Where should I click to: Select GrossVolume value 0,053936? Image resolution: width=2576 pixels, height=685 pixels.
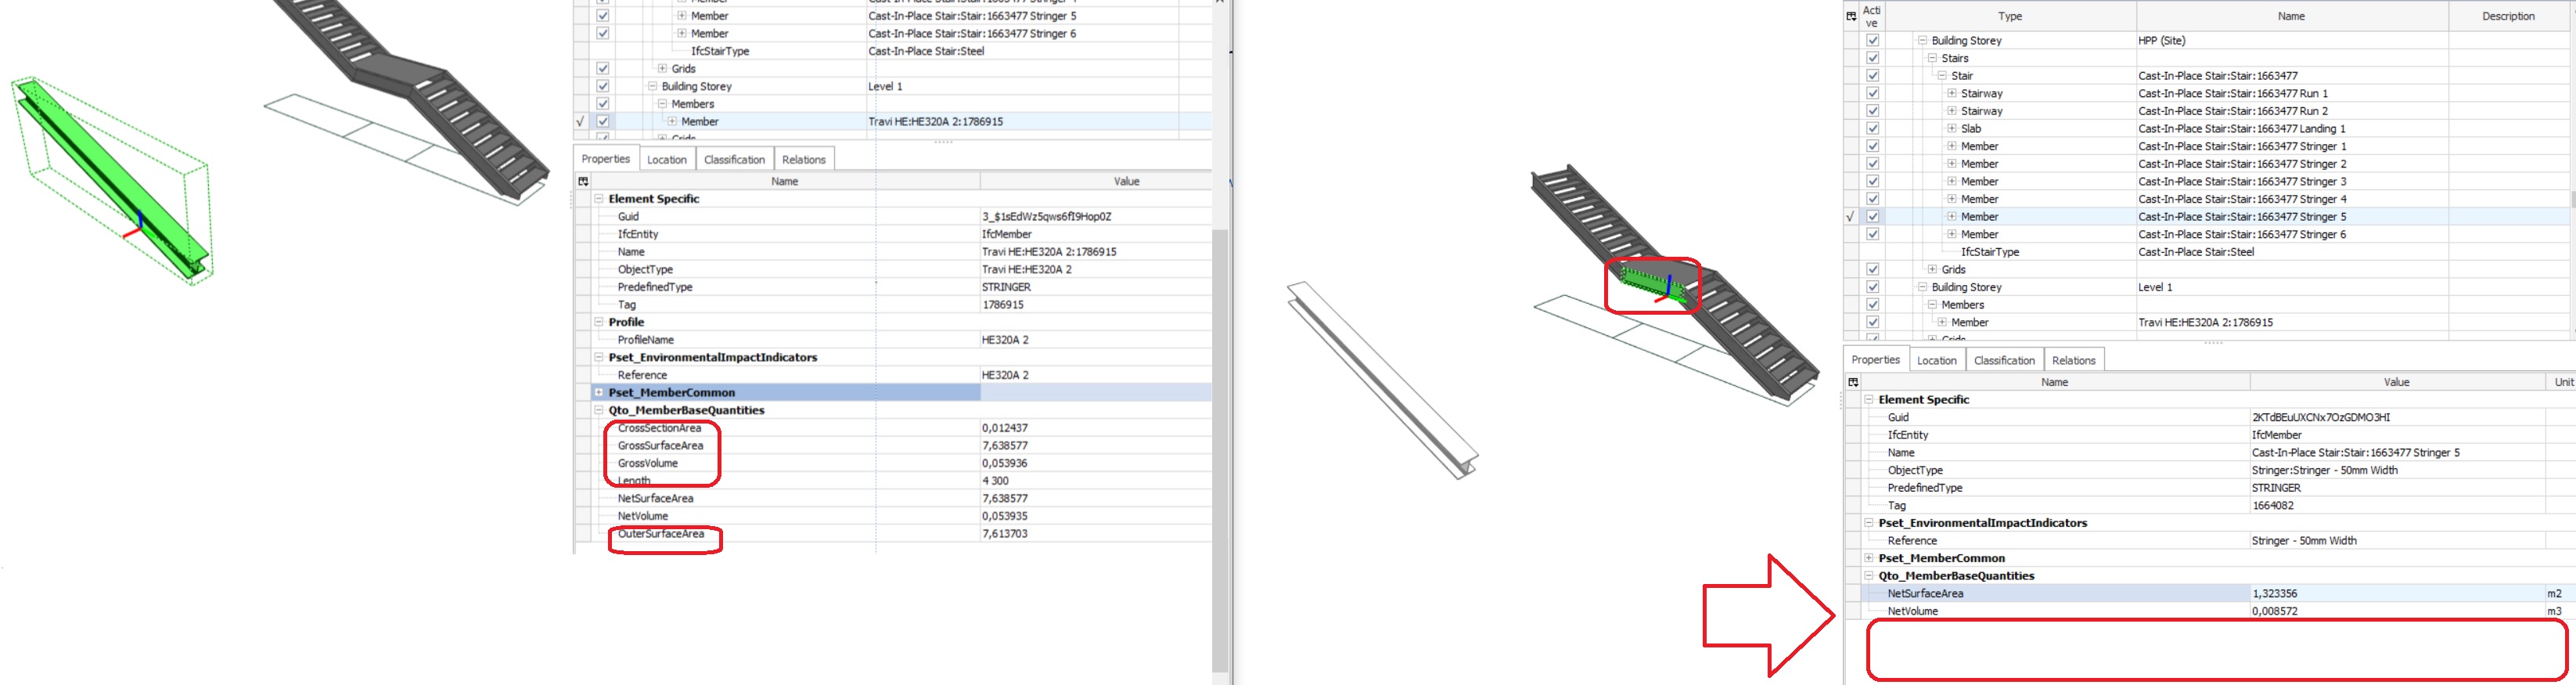pos(1004,463)
